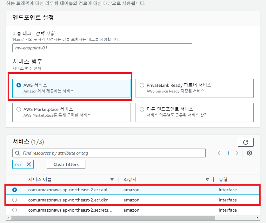Focus the Find resources search box
Viewport: 266px width, 223px height.
109,153
